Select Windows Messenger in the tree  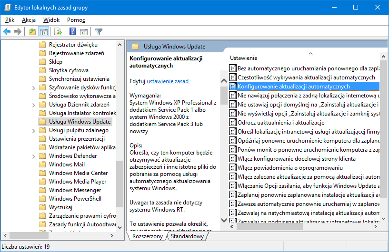(75, 190)
